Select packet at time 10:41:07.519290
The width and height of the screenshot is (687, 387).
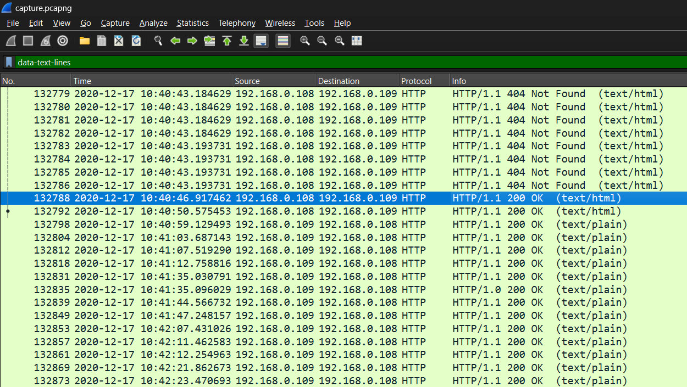click(x=343, y=250)
